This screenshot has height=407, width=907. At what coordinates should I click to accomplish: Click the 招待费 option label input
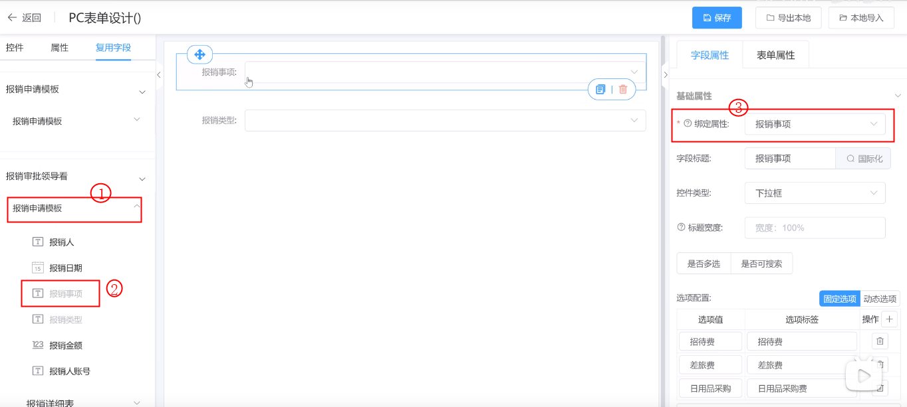tap(802, 341)
